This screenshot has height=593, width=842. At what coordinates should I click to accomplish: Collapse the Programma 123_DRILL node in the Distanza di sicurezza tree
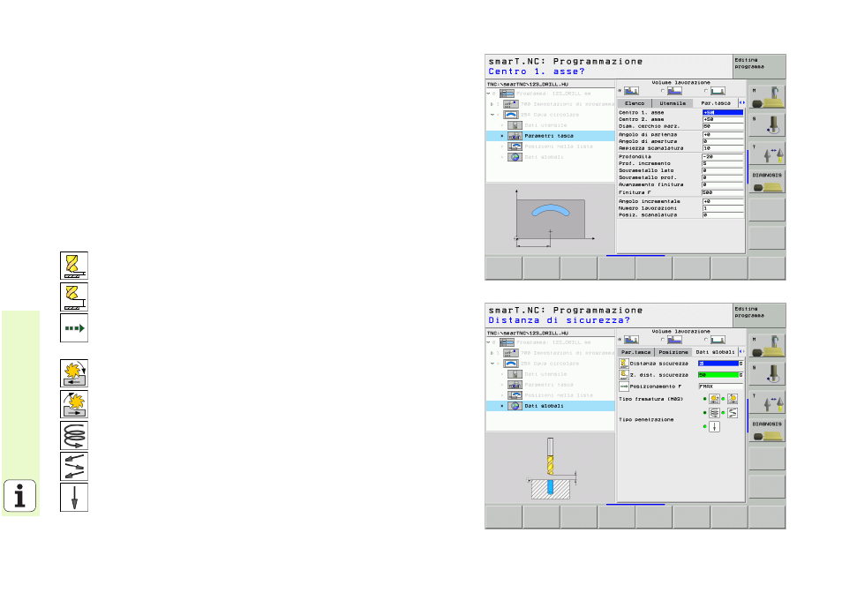click(x=489, y=342)
